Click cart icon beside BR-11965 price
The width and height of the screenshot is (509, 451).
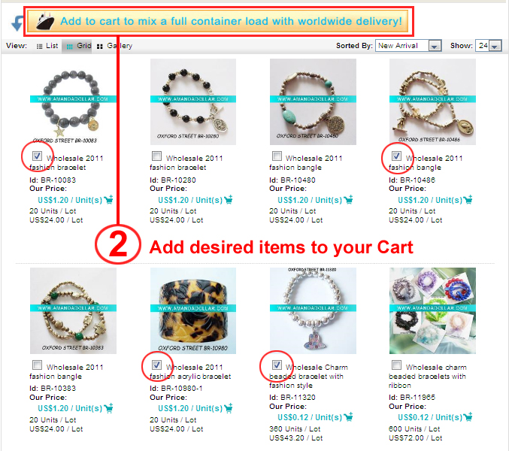[468, 416]
